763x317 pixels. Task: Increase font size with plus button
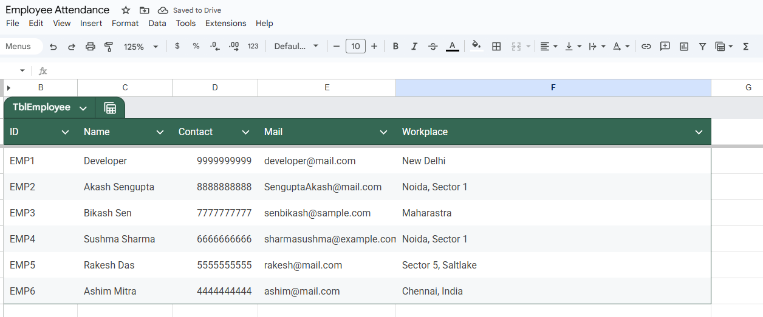374,46
